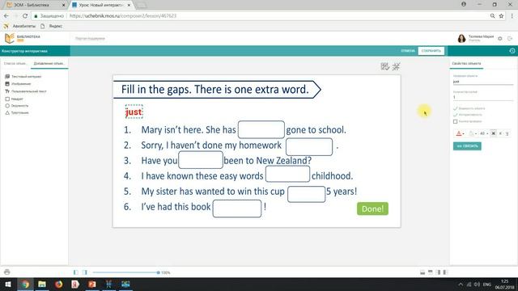Edit the object name field containing just
The height and width of the screenshot is (291, 518).
pos(482,81)
